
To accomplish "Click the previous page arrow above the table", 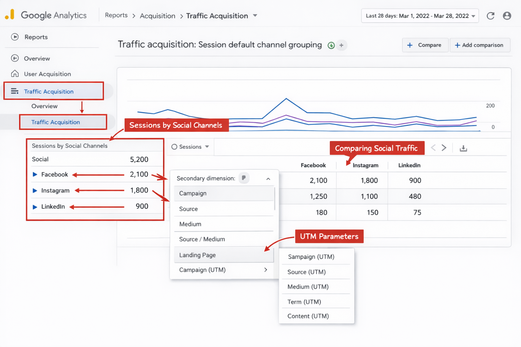I will (433, 148).
